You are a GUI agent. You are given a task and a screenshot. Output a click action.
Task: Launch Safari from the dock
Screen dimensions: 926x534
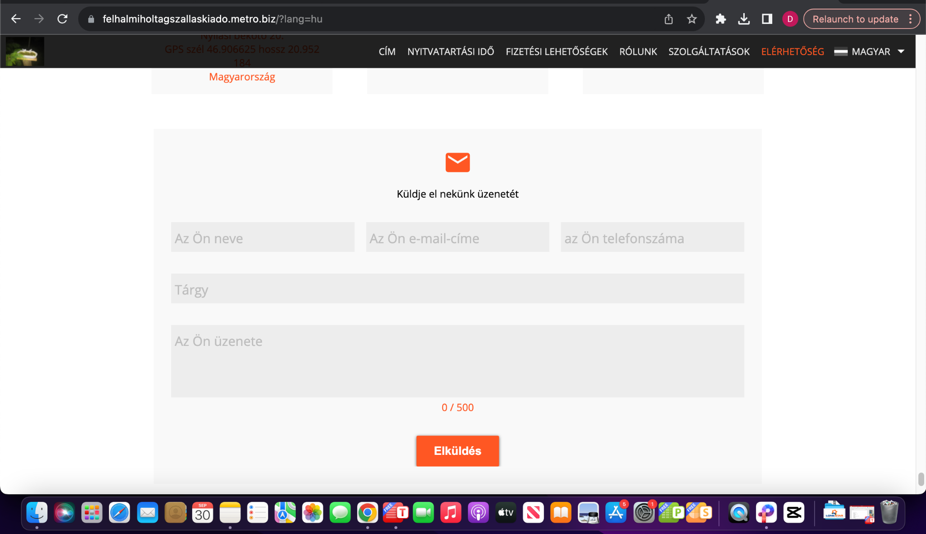pyautogui.click(x=119, y=513)
